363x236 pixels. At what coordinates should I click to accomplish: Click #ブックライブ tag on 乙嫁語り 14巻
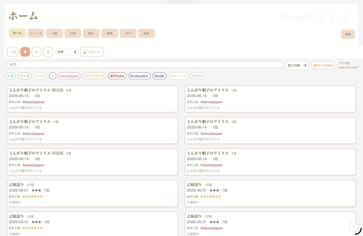211,196
